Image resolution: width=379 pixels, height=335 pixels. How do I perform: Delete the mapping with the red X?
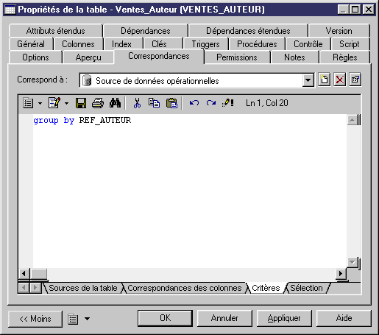(x=340, y=80)
